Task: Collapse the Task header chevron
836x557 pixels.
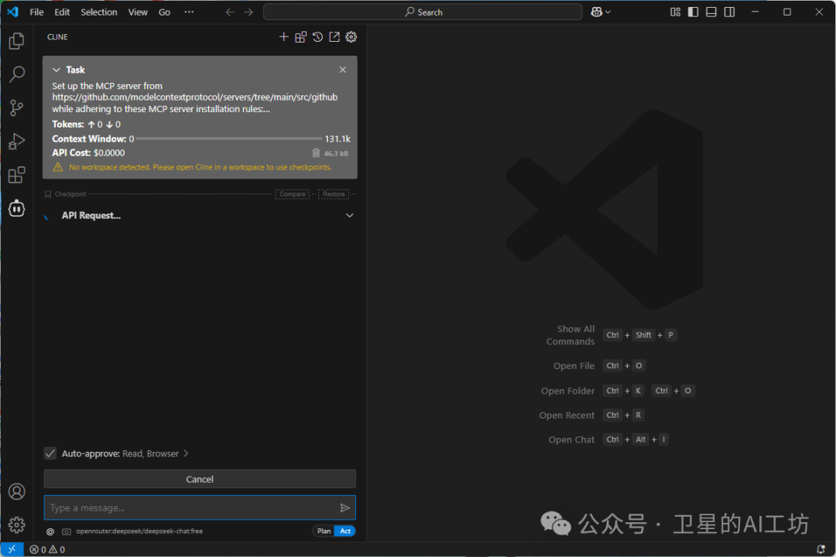Action: 57,70
